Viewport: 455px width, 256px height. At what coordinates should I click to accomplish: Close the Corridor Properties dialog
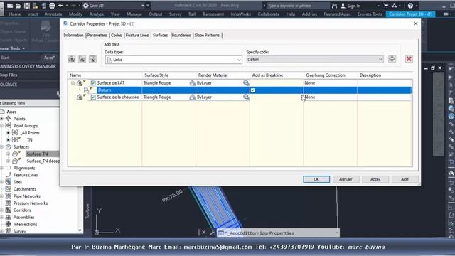[x=415, y=23]
